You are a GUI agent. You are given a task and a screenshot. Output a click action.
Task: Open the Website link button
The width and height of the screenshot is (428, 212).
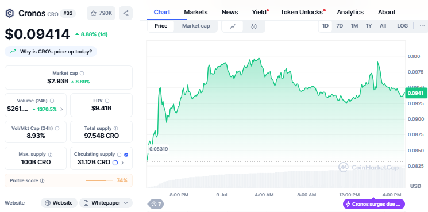pyautogui.click(x=59, y=203)
